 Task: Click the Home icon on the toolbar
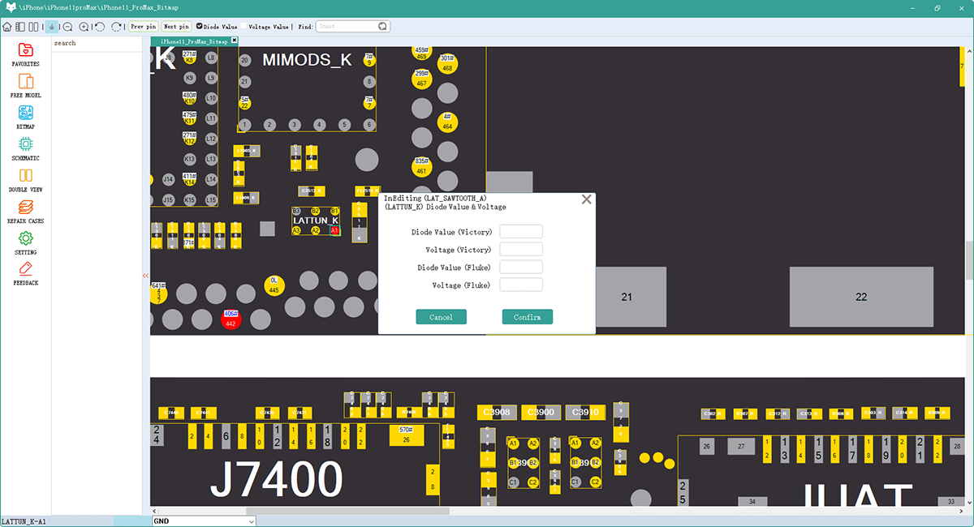(6, 26)
